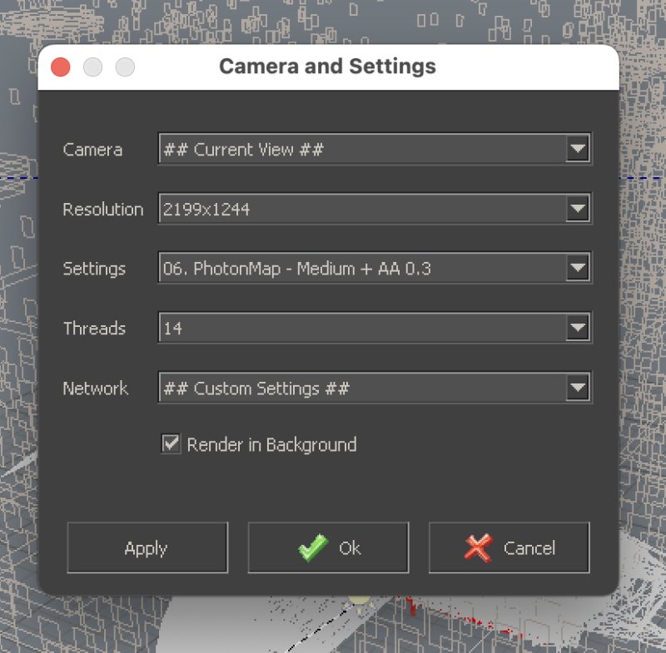The width and height of the screenshot is (666, 653).
Task: Click the arrow icon on the Network dropdown
Action: pyautogui.click(x=577, y=388)
